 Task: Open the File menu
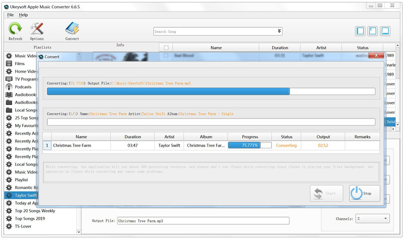click(x=10, y=15)
